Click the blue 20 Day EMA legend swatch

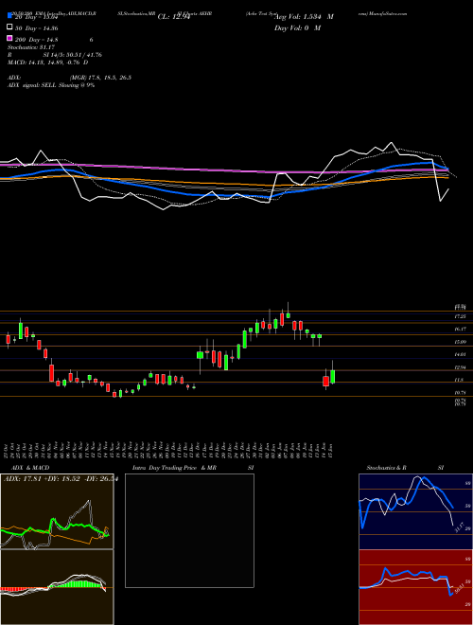click(x=9, y=16)
